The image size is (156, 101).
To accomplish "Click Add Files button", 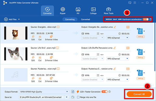I will tap(10, 19).
